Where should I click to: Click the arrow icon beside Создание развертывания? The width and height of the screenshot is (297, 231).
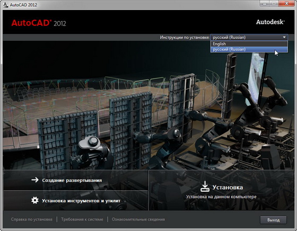point(35,180)
